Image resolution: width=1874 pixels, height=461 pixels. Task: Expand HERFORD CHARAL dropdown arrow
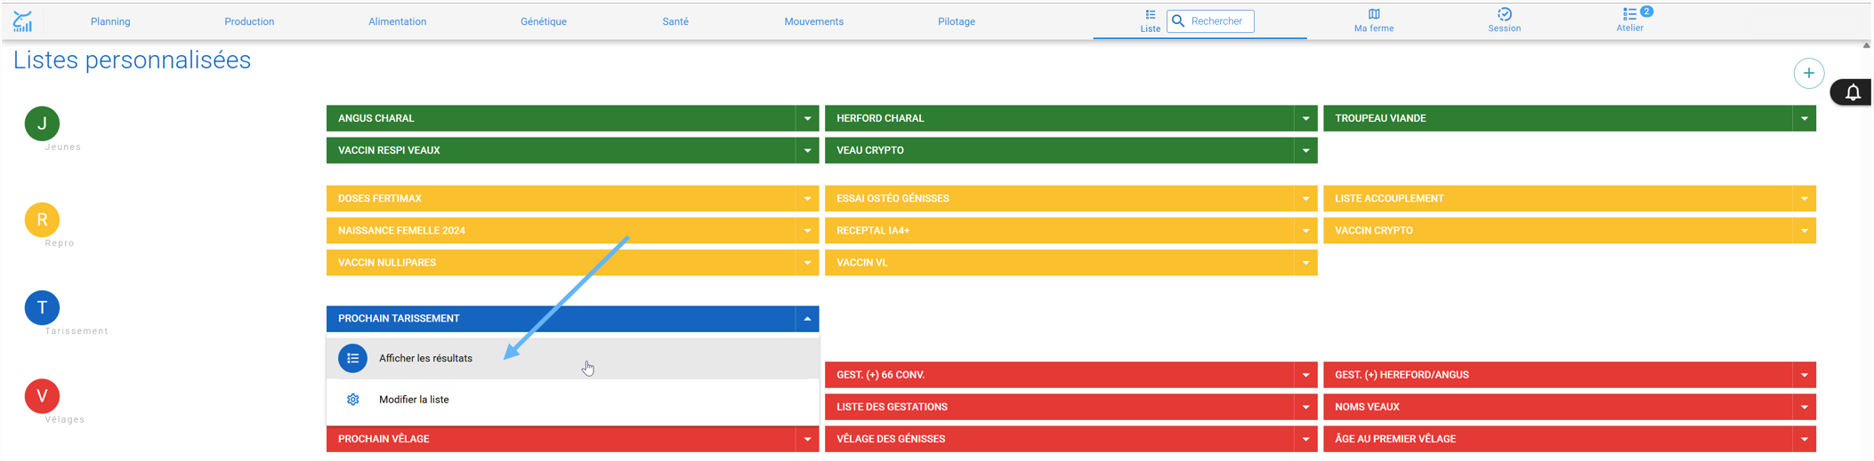[x=1305, y=118]
